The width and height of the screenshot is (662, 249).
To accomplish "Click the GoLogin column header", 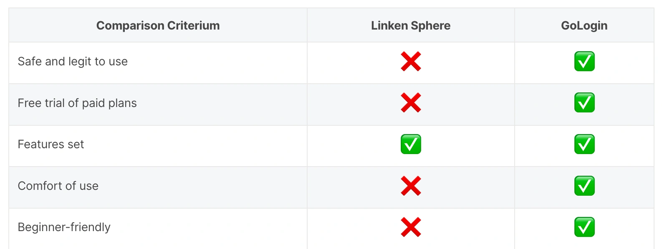I will pyautogui.click(x=584, y=26).
